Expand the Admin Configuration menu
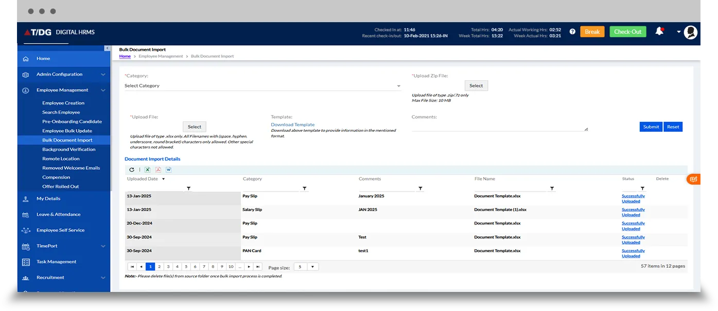Viewport: 718px width, 311px height. [59, 74]
